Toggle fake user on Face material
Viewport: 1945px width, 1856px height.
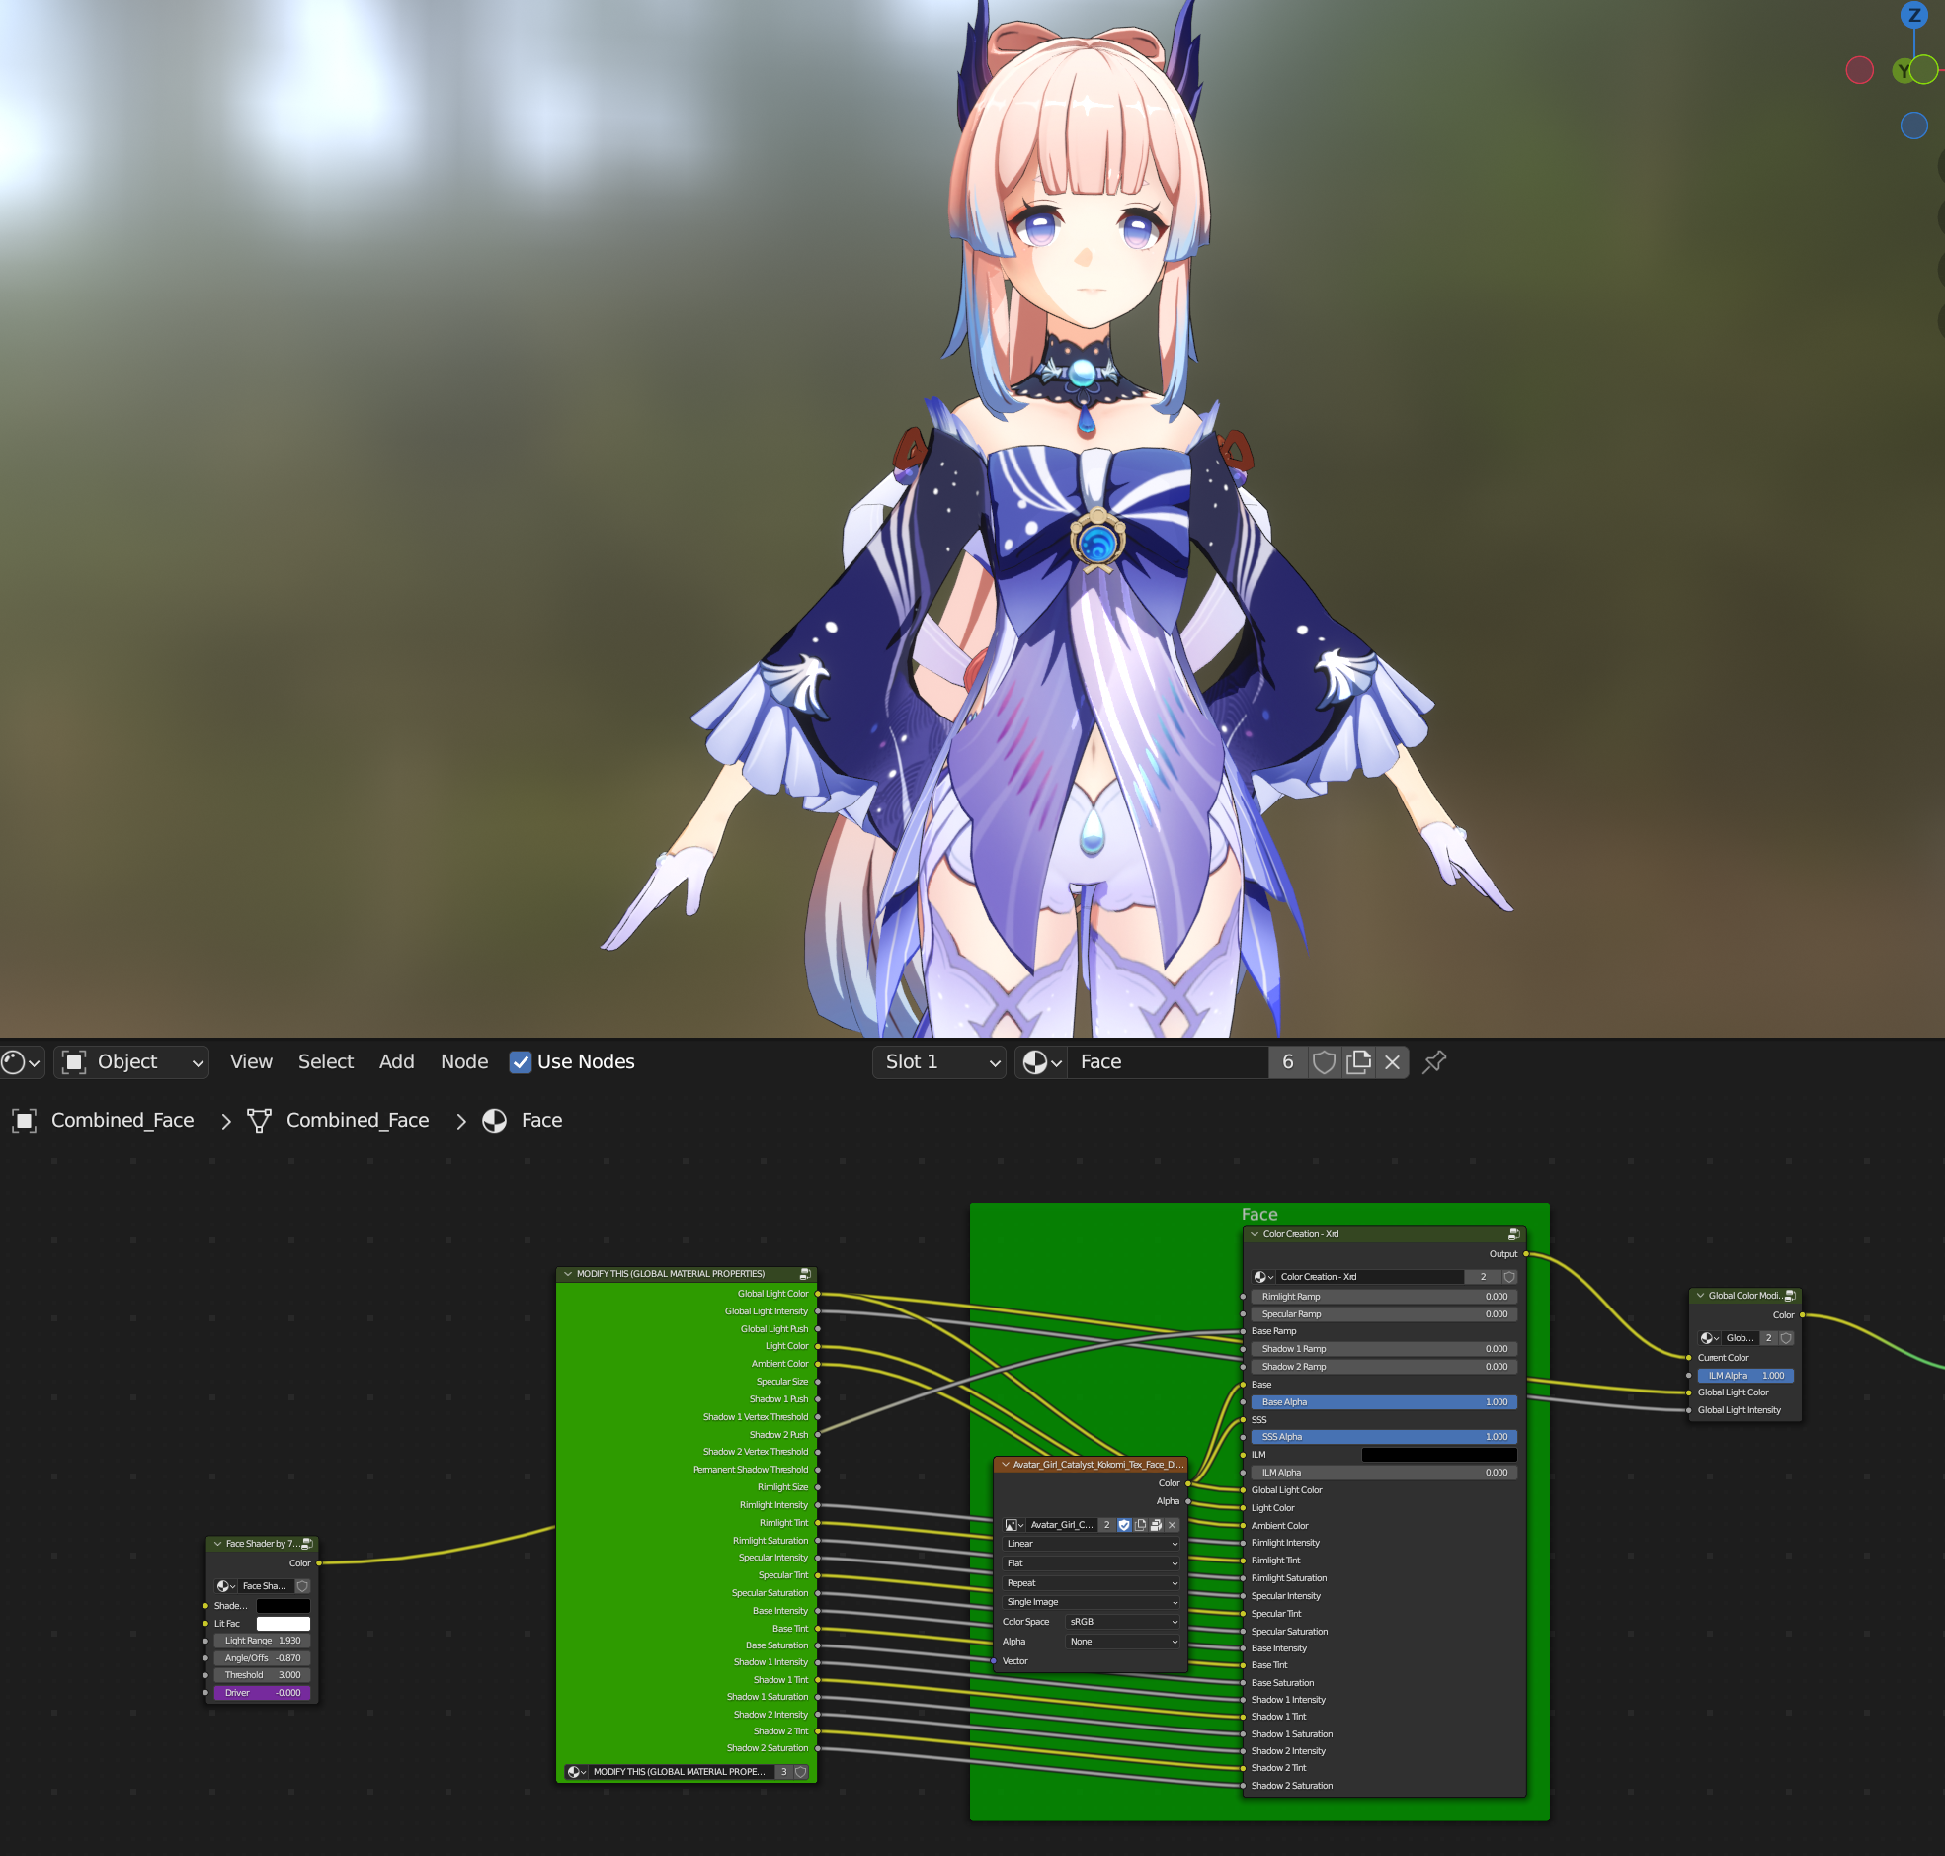click(1324, 1061)
